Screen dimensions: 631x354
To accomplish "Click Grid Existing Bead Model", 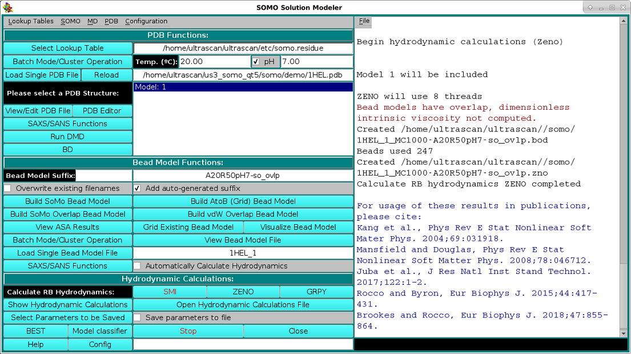I will 188,227.
